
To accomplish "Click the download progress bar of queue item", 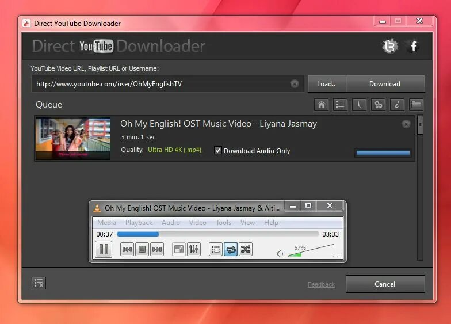I will click(x=383, y=153).
